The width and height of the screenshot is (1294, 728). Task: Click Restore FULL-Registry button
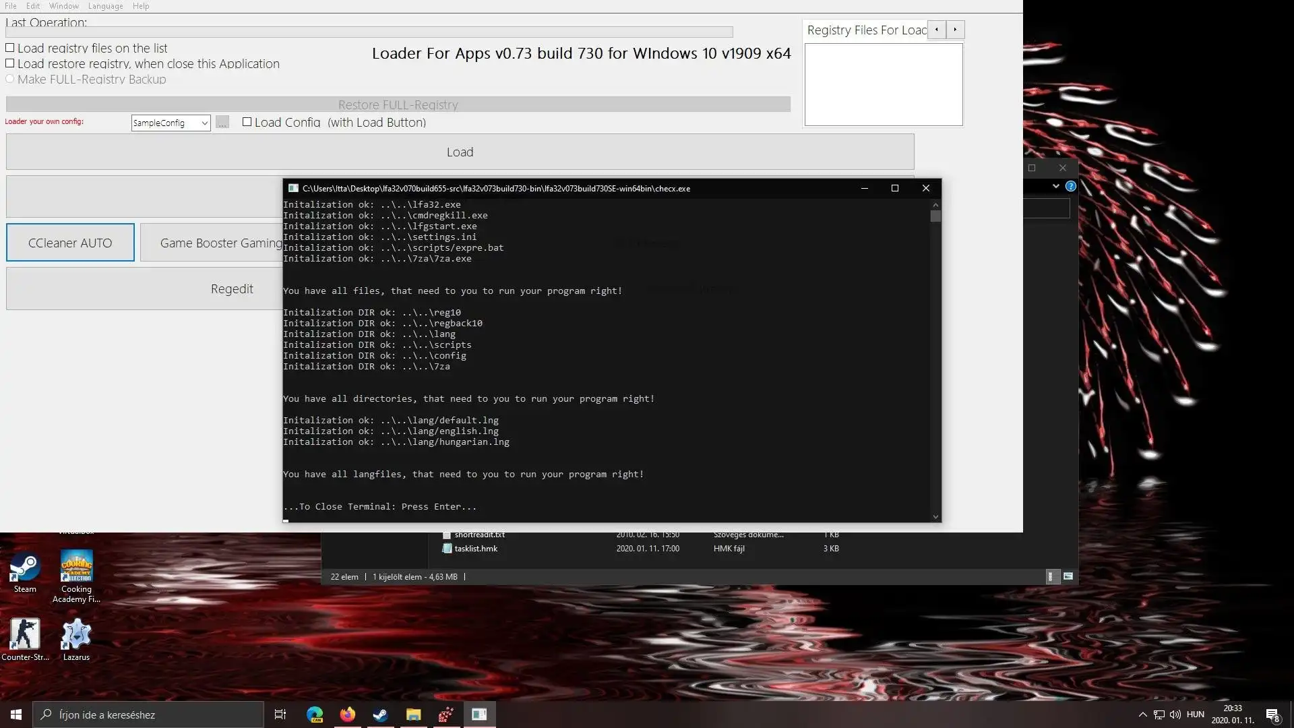point(397,104)
